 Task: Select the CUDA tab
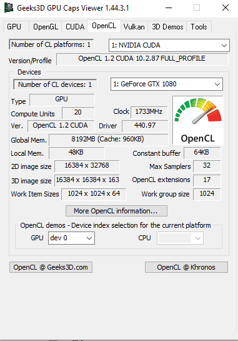(75, 27)
